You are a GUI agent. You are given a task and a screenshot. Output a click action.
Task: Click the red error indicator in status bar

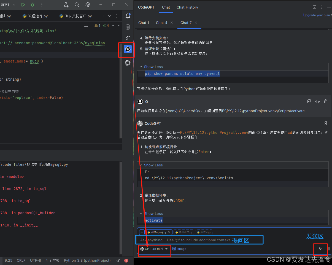click(x=126, y=260)
